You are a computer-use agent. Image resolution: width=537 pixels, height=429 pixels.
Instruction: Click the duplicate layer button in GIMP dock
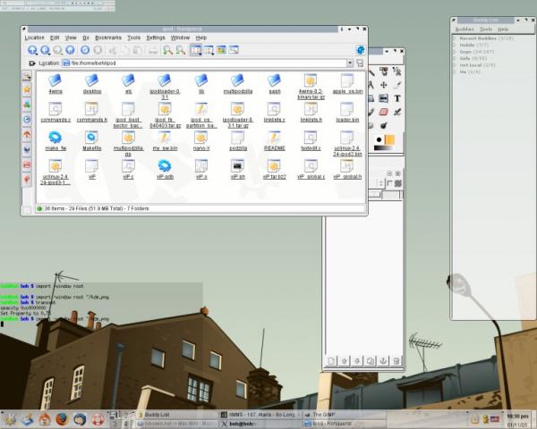coord(371,361)
